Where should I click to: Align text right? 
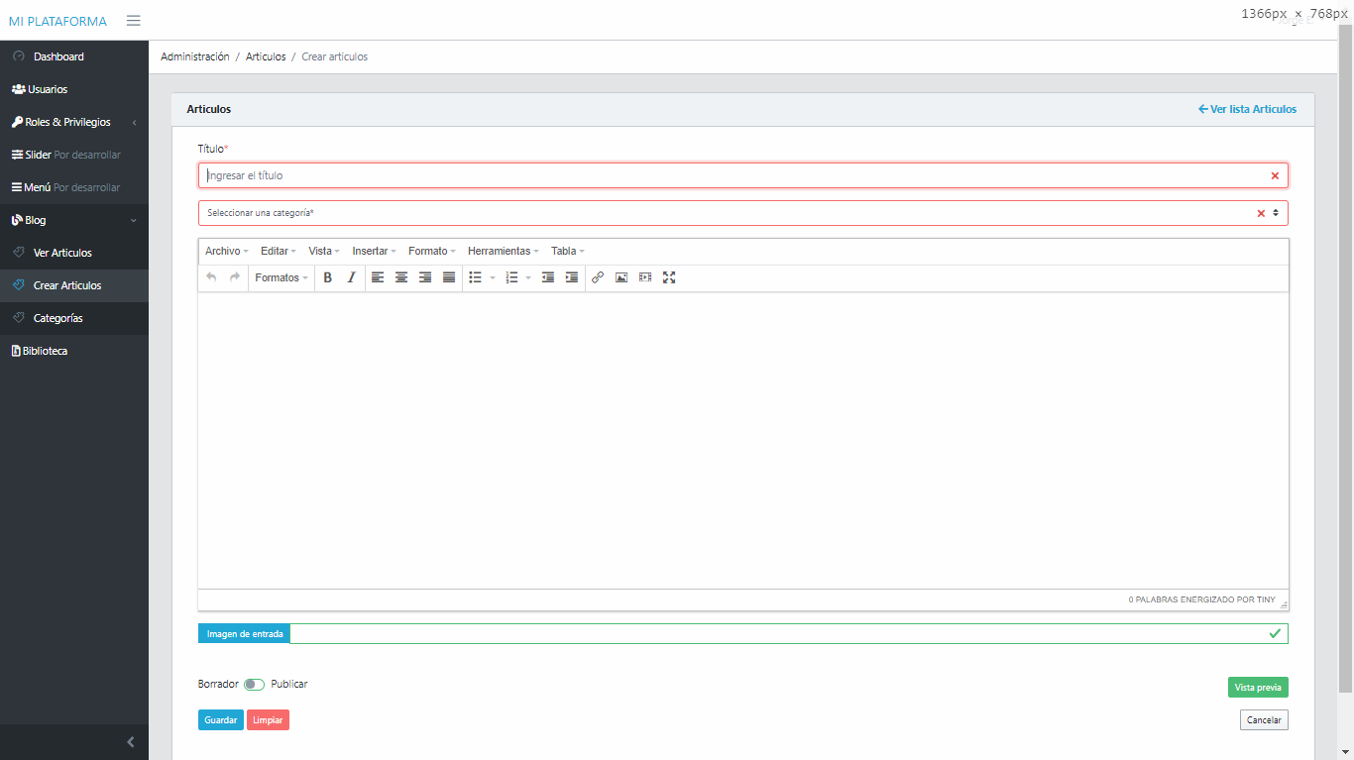(425, 277)
